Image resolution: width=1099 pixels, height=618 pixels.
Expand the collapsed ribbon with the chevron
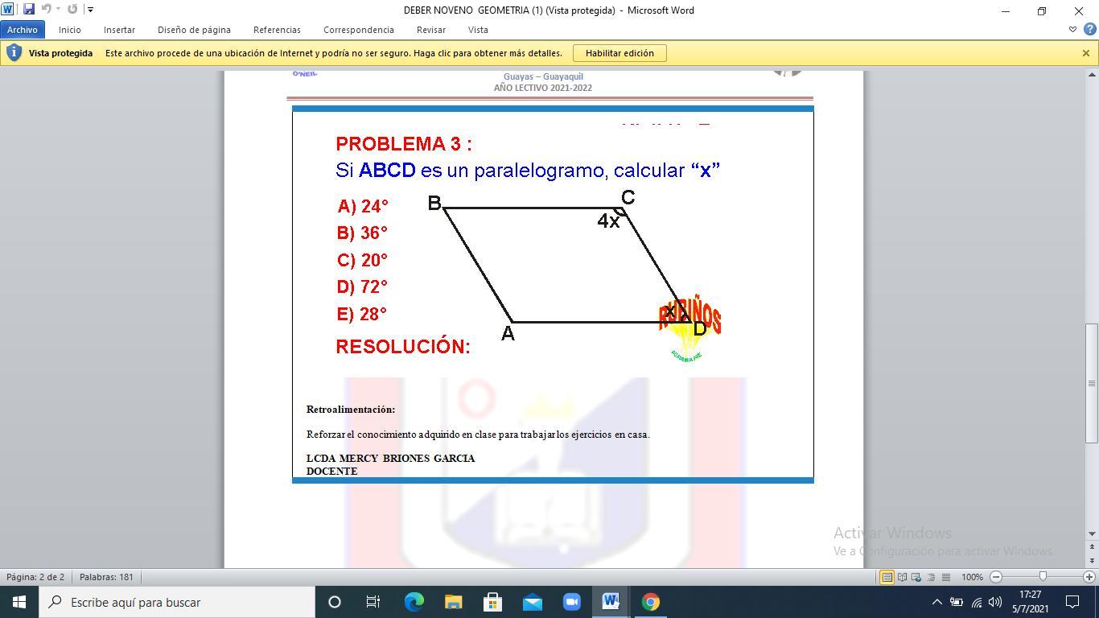(x=1072, y=30)
